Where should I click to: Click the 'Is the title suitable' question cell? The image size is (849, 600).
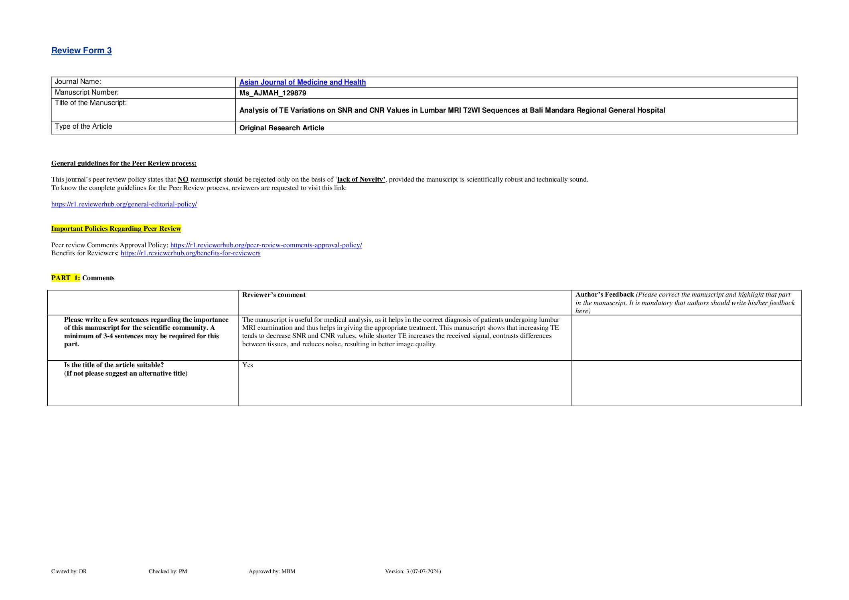click(x=126, y=369)
